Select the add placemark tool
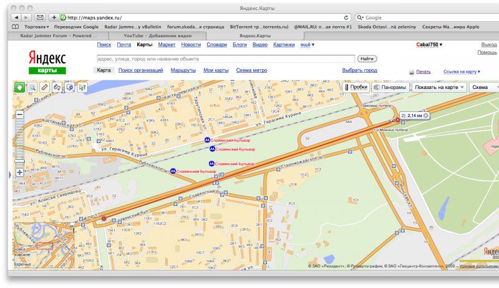This screenshot has height=288, width=499. coord(70,87)
